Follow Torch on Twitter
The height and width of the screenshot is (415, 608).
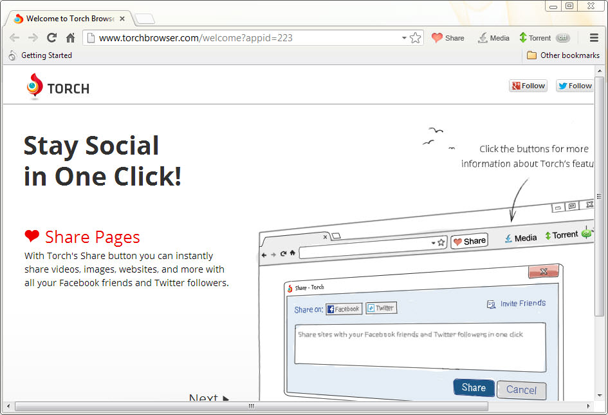[x=575, y=86]
